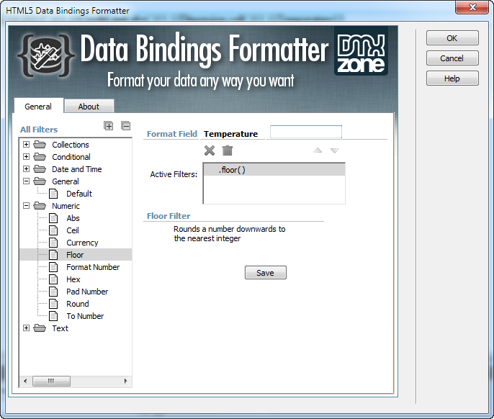Click the scrollbar thumb in filters tree
The width and height of the screenshot is (494, 419).
pyautogui.click(x=51, y=381)
